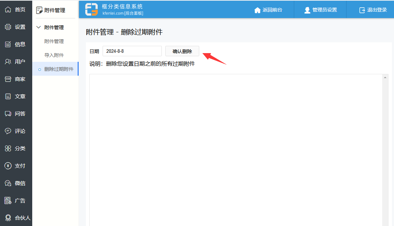
Task: Open 管理员设置 in the header
Action: (x=320, y=10)
